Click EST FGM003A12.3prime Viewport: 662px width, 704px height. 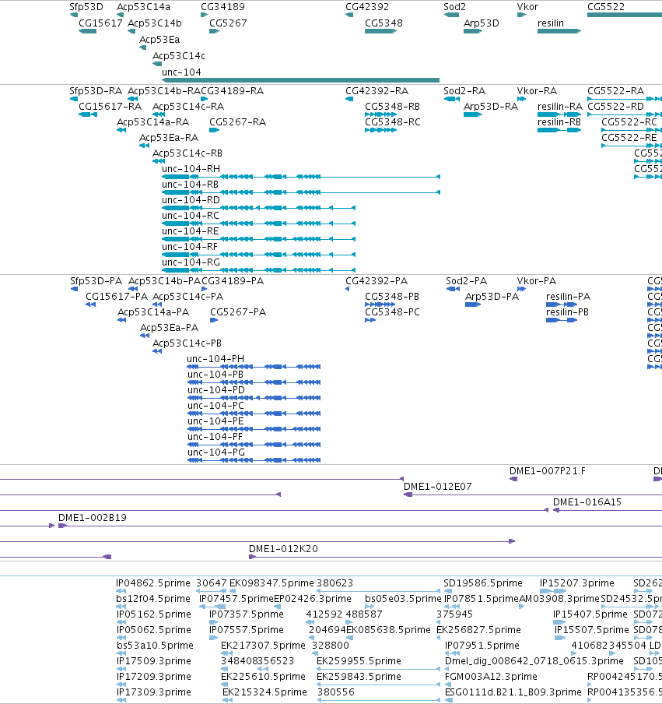click(x=447, y=685)
